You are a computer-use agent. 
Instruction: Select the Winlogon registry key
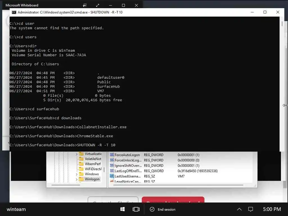click(x=92, y=179)
